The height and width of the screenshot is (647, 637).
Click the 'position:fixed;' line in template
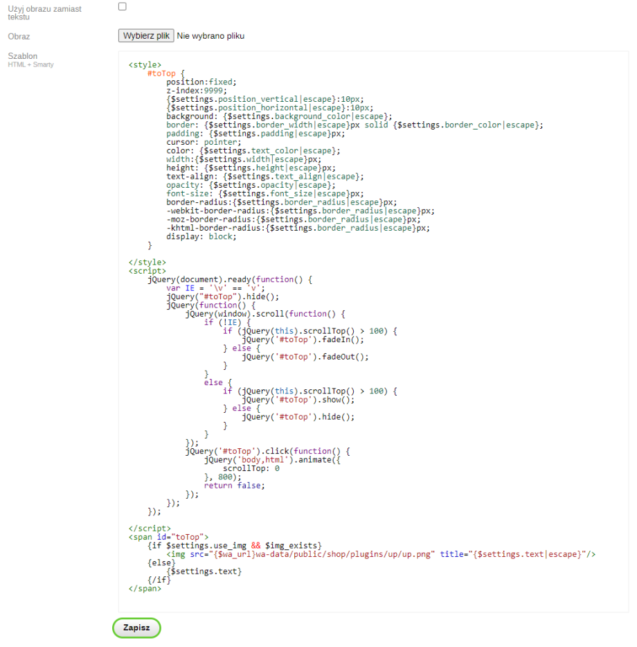(x=201, y=82)
